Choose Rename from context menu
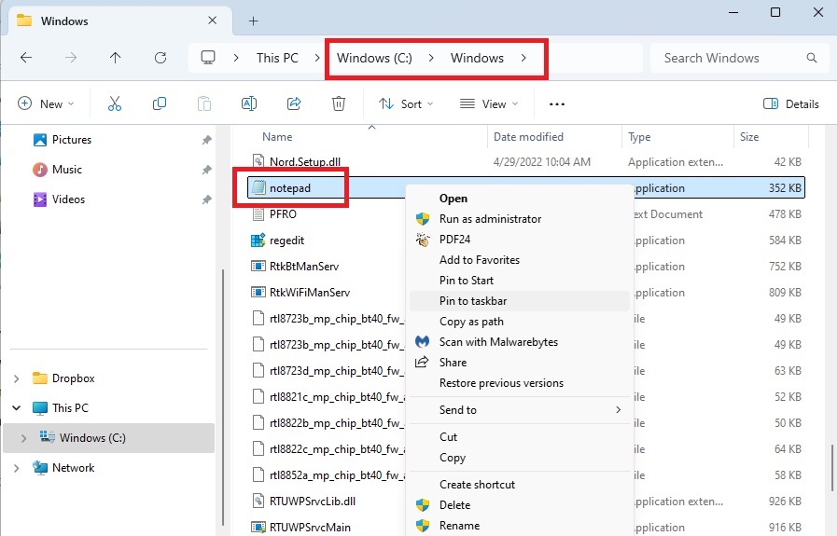The image size is (837, 536). pyautogui.click(x=520, y=526)
